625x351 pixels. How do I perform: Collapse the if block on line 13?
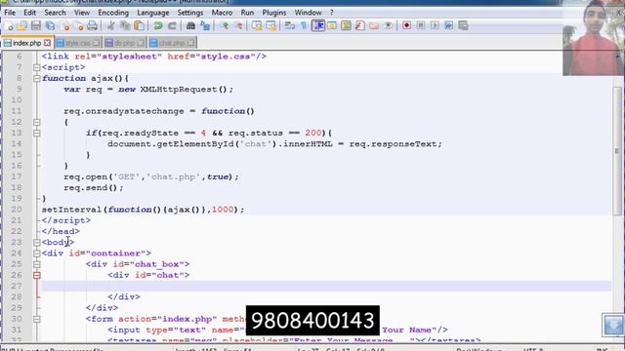click(37, 133)
